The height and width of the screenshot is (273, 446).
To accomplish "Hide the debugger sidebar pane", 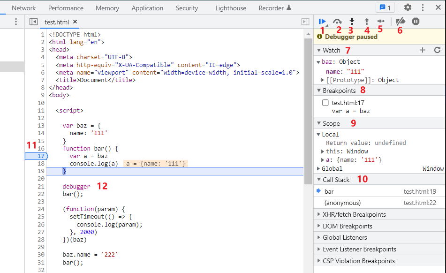I will click(305, 22).
